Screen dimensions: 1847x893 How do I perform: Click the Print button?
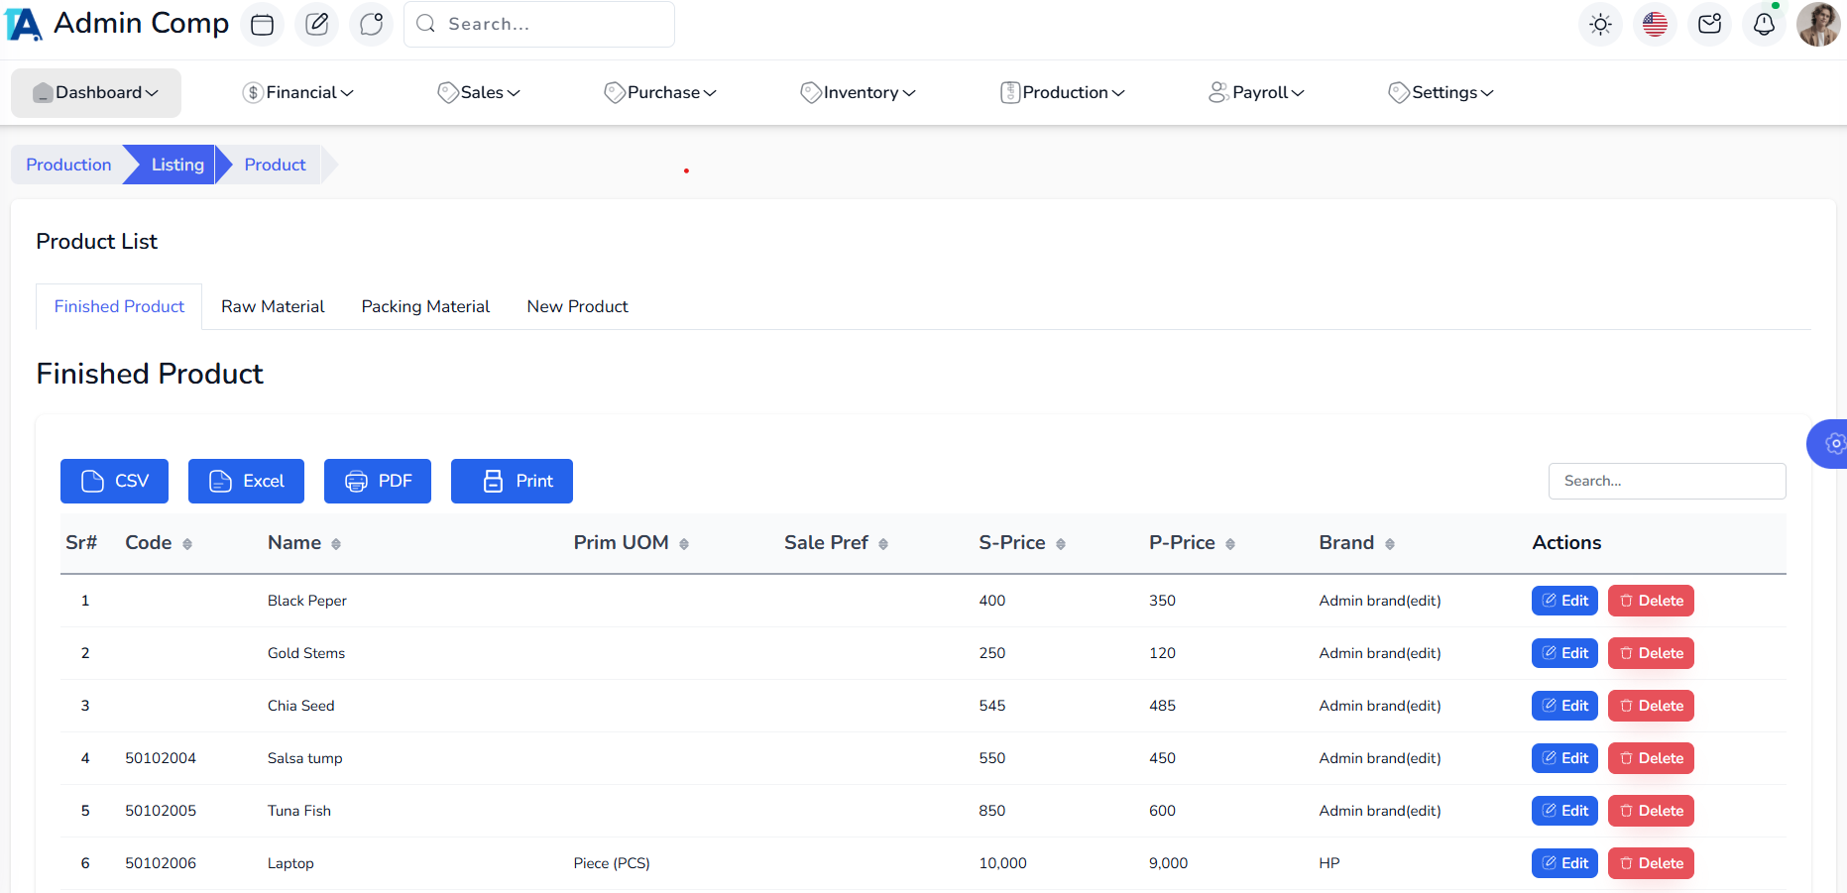click(512, 482)
